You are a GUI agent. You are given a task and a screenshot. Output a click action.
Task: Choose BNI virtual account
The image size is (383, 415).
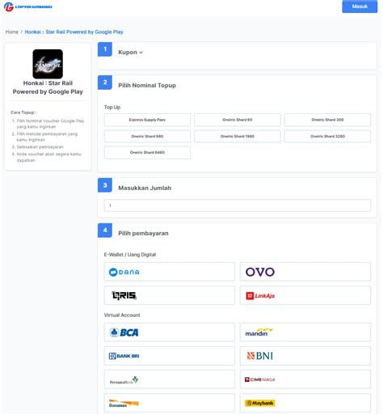pos(305,356)
